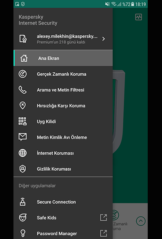Click external link icon next to Safe Kids
Screen dimensions: 162x239
pos(104,217)
